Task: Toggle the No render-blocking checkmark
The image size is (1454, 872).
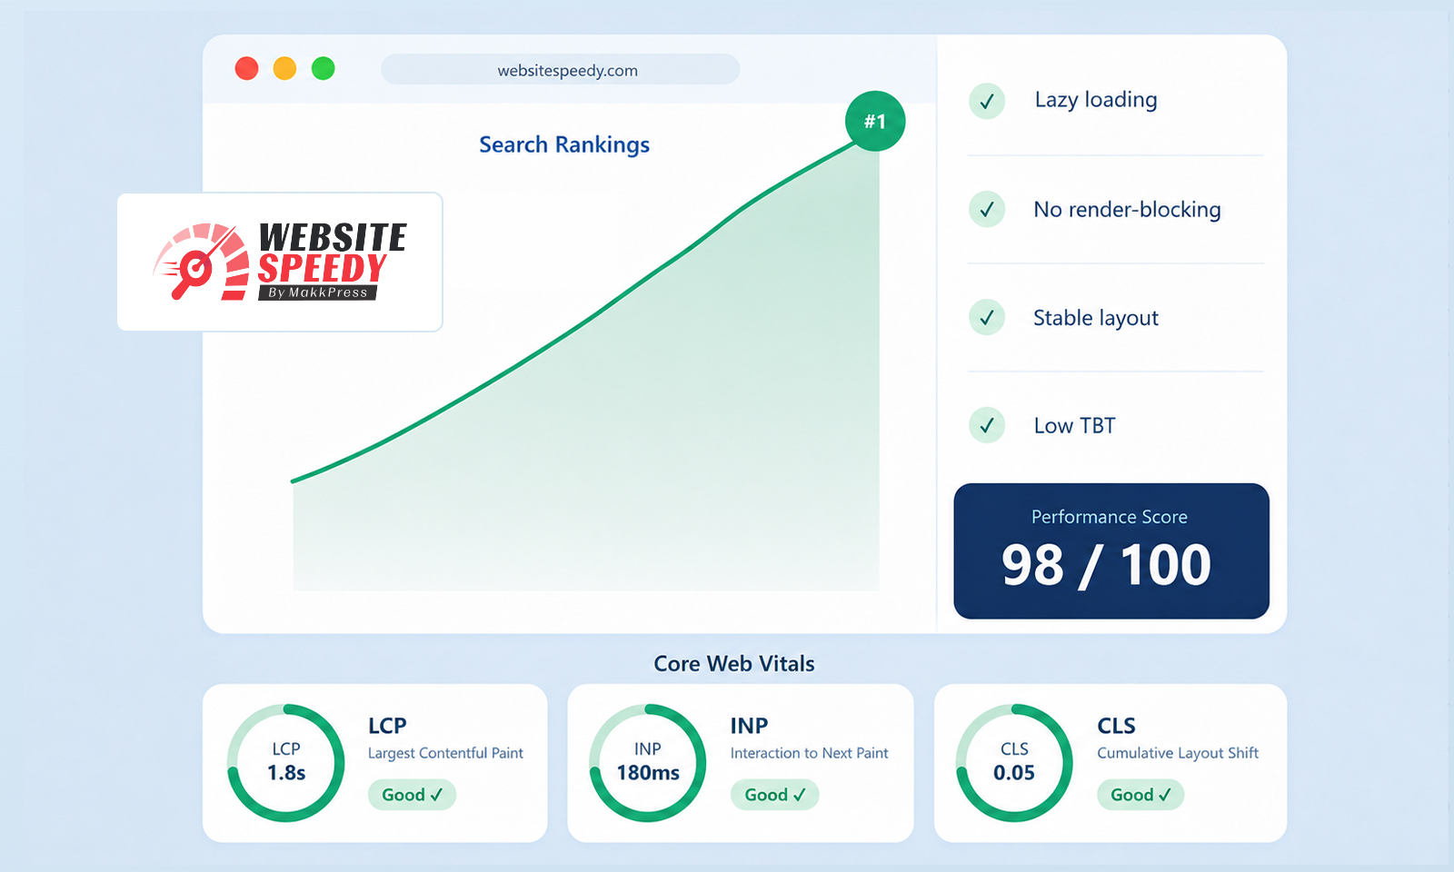Action: click(x=987, y=210)
